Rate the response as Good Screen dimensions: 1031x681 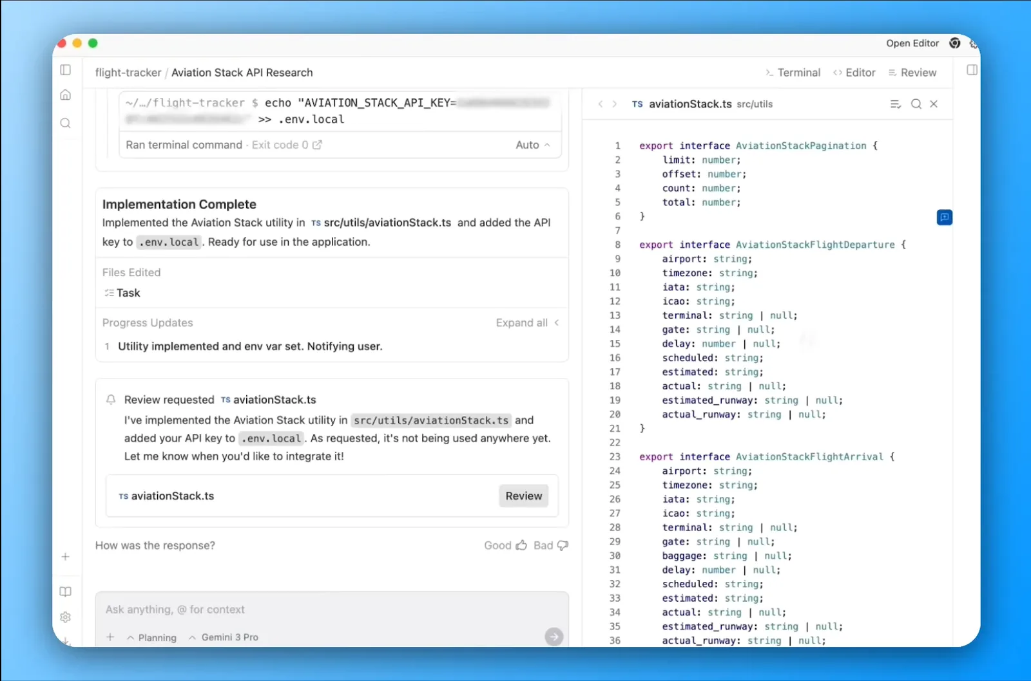(506, 545)
